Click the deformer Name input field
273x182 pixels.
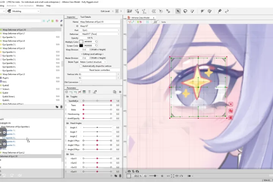[100, 22]
